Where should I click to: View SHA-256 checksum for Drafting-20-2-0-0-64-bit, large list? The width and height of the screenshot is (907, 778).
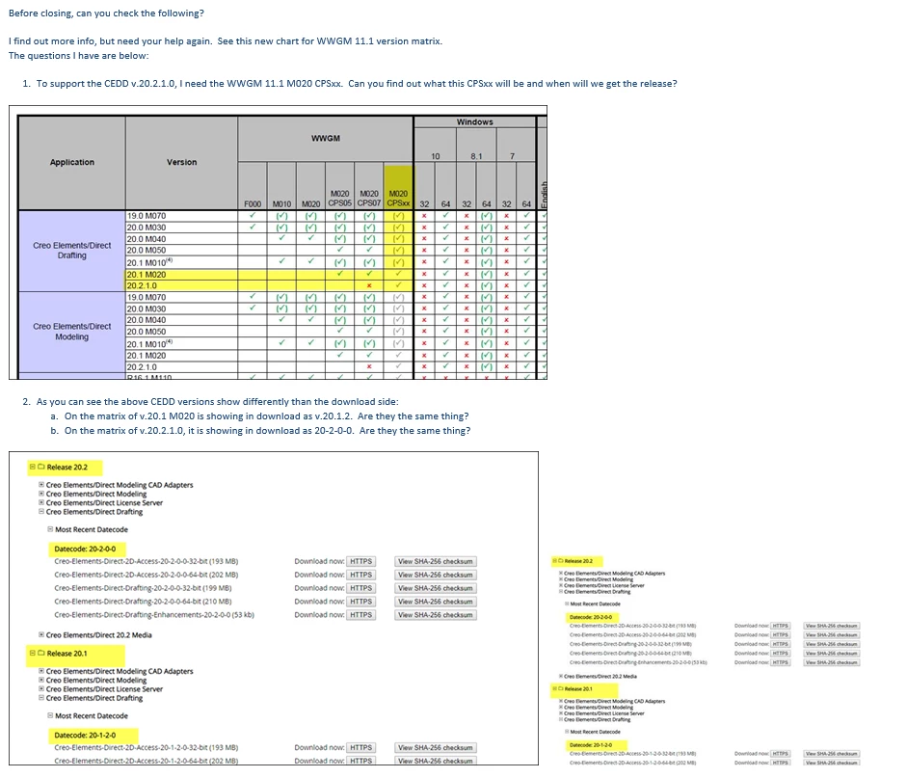(436, 602)
